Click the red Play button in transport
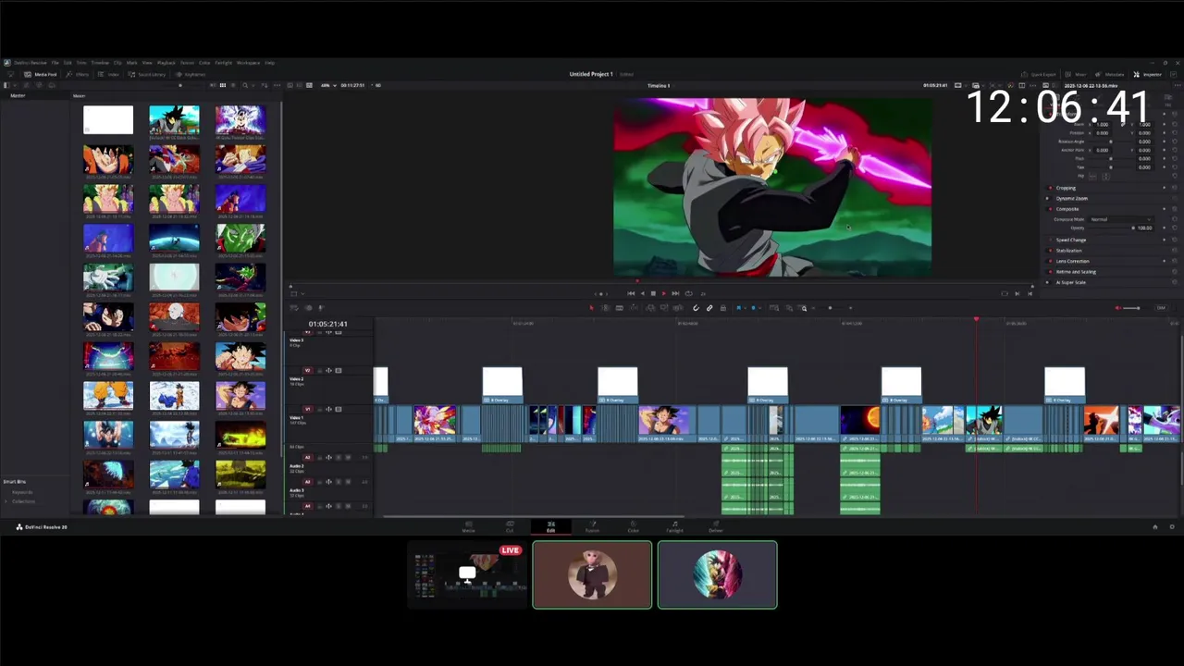The width and height of the screenshot is (1184, 666). click(664, 293)
